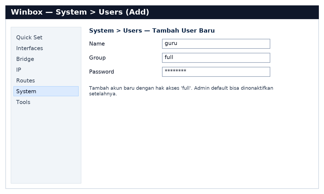This screenshot has width=324, height=194.
Task: Open the Quick Set menu section
Action: (x=29, y=37)
